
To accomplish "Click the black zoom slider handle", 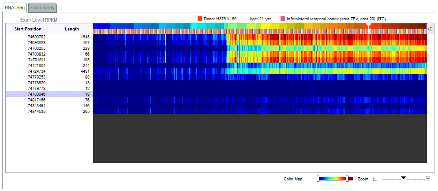I will [x=403, y=178].
